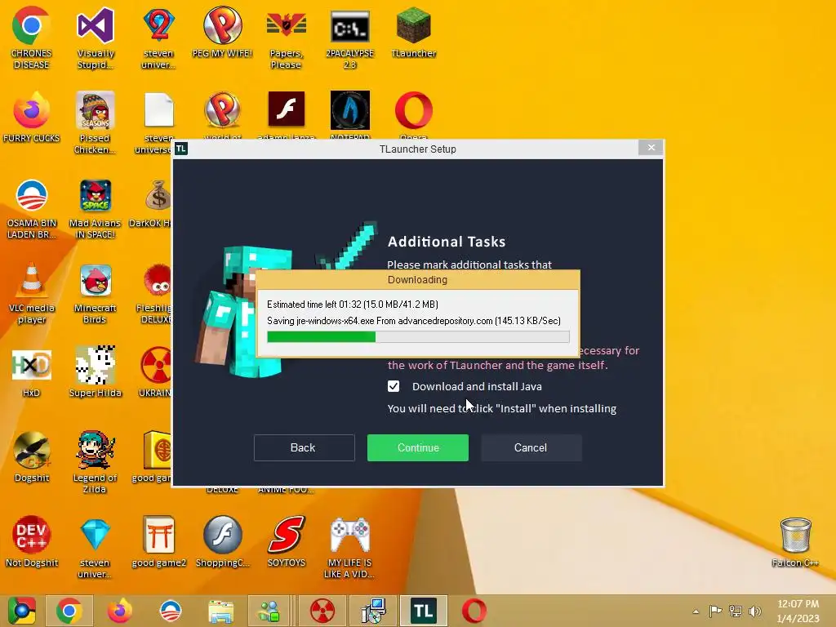Click the Estimated time left text

pyautogui.click(x=353, y=304)
